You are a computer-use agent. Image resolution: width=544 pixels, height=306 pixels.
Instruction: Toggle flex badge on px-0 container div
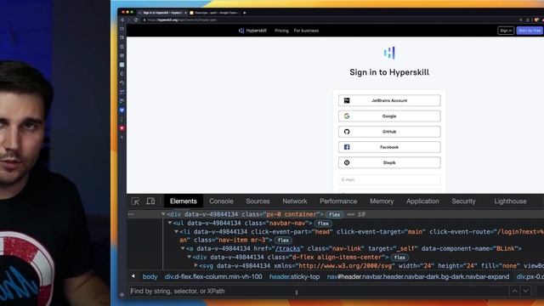[334, 215]
